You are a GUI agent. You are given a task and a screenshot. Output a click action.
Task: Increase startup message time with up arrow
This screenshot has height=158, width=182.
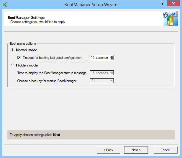point(112,72)
